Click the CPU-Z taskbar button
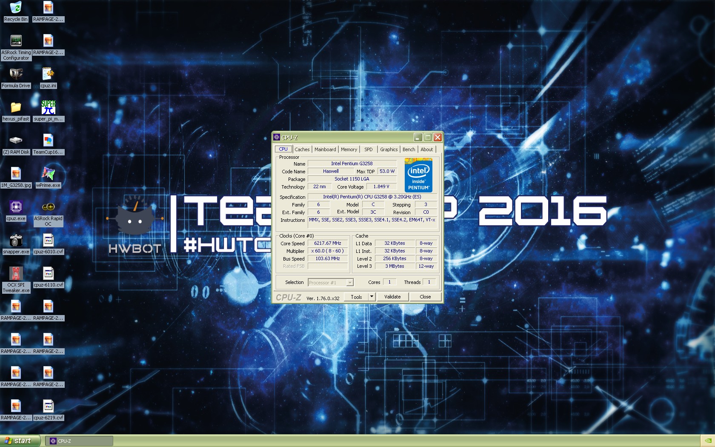The width and height of the screenshot is (715, 447). pyautogui.click(x=79, y=441)
